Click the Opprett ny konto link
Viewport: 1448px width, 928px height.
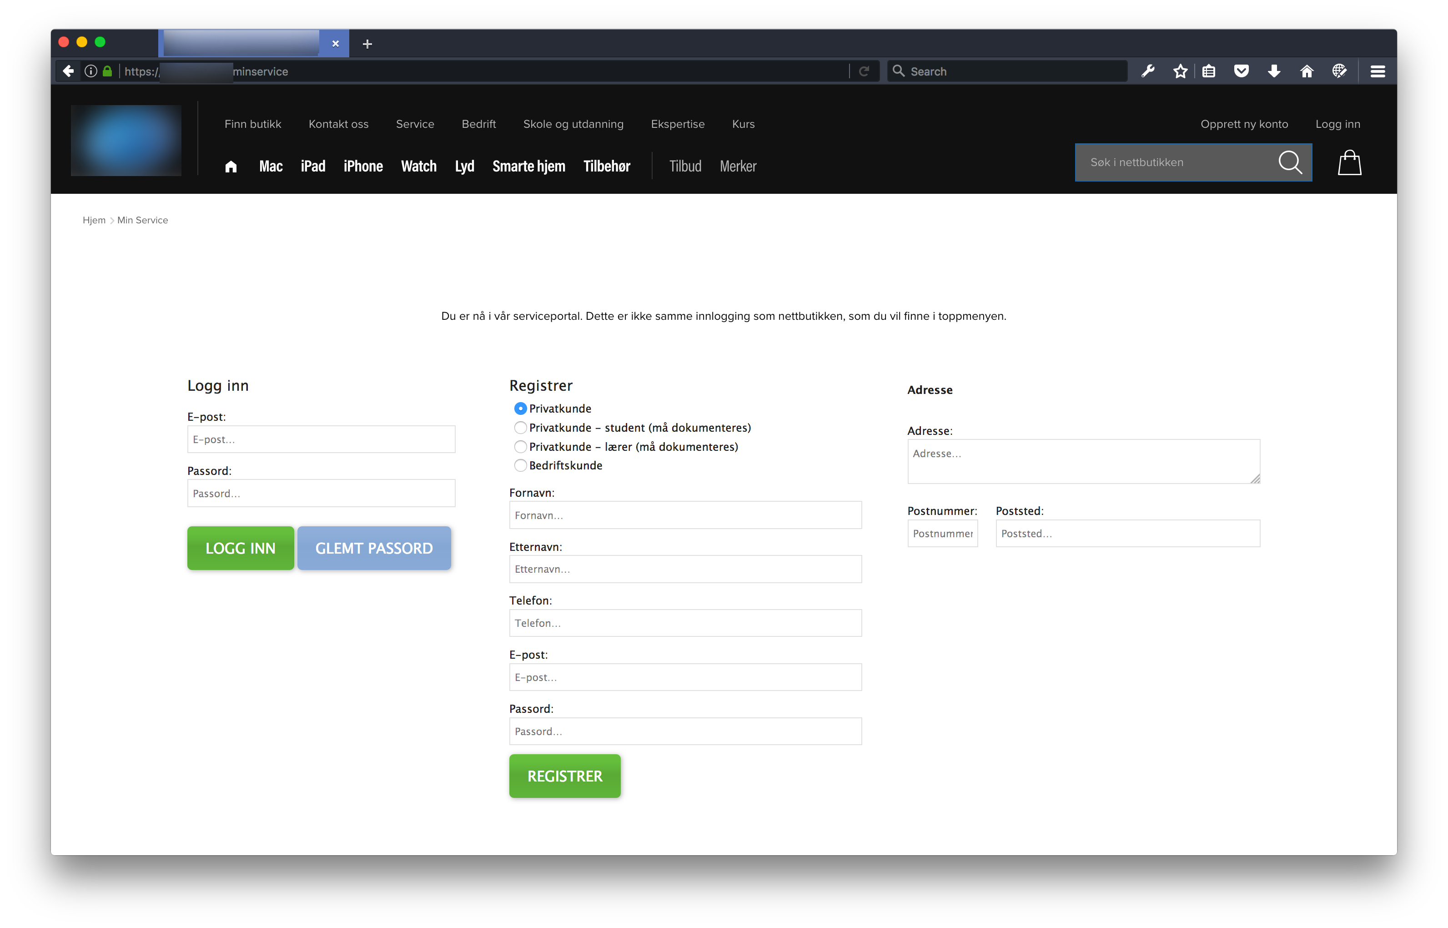click(x=1244, y=124)
